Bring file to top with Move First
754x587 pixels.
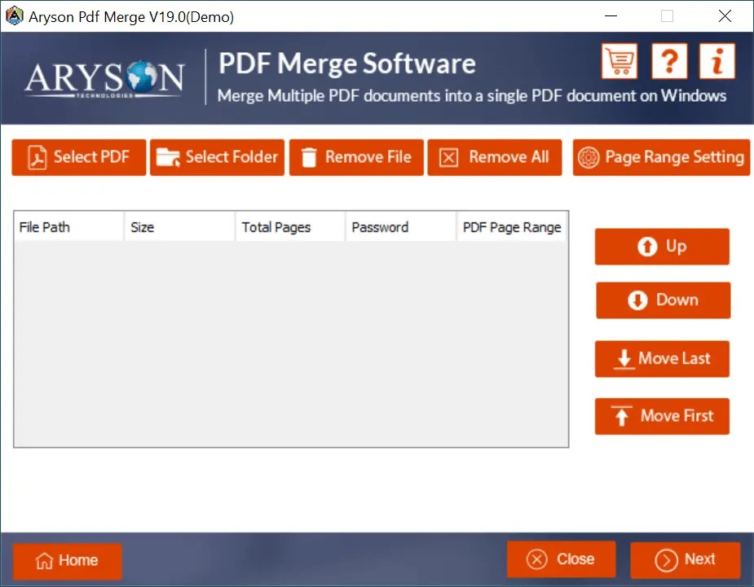click(662, 416)
